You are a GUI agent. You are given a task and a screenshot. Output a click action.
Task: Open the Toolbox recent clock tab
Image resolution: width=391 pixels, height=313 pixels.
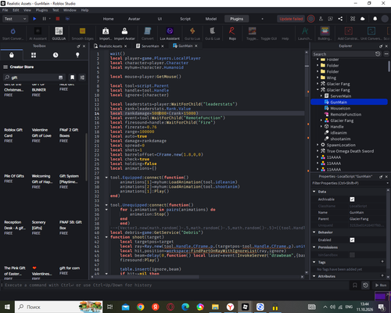[x=56, y=55]
